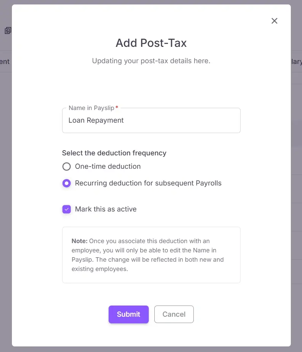Click into the Name in Payslip field
This screenshot has height=352, width=302.
tap(151, 120)
